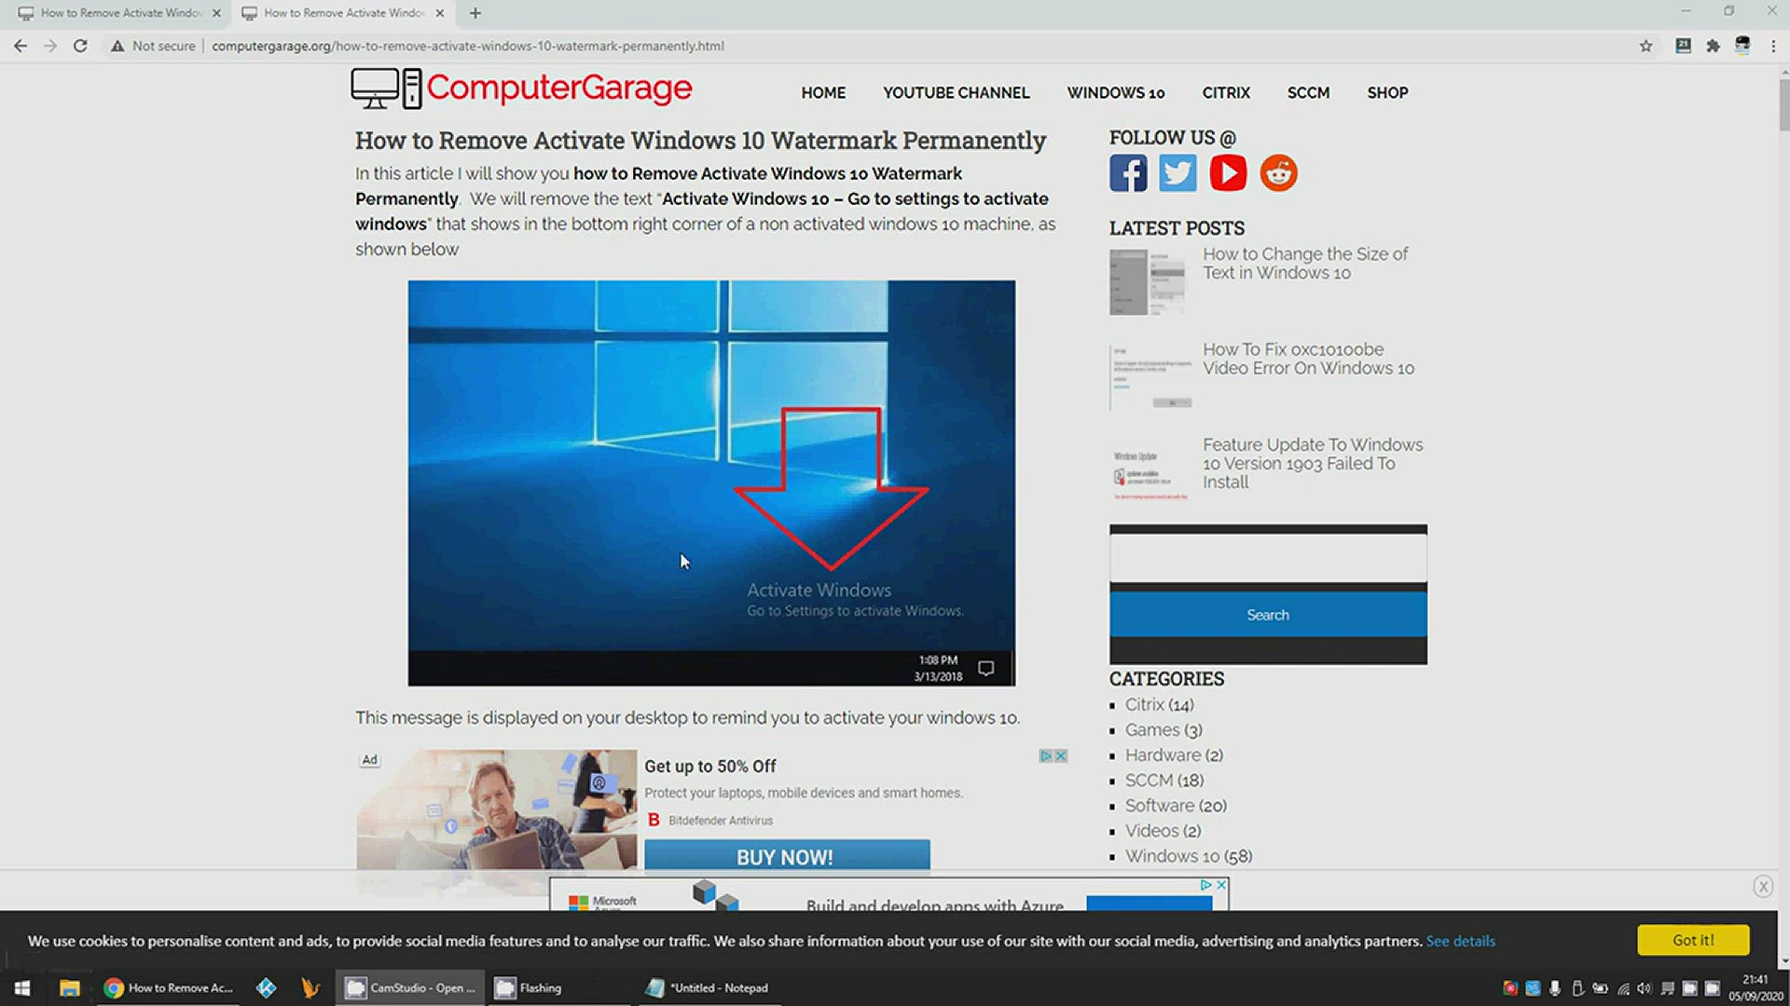Open CITRIX menu item
The image size is (1790, 1006).
(x=1226, y=93)
